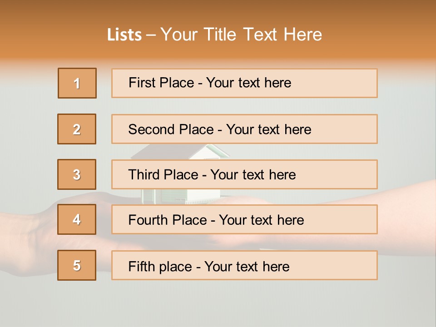Click the 'Second Place' text bar

click(x=244, y=129)
